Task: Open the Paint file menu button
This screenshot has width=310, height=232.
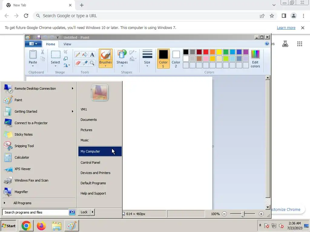Action: coord(33,44)
